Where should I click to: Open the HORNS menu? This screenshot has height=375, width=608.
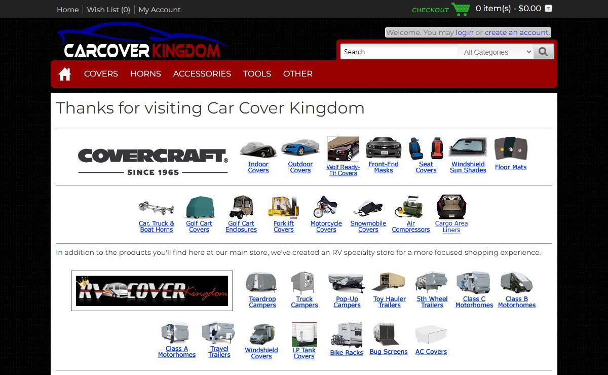[145, 74]
